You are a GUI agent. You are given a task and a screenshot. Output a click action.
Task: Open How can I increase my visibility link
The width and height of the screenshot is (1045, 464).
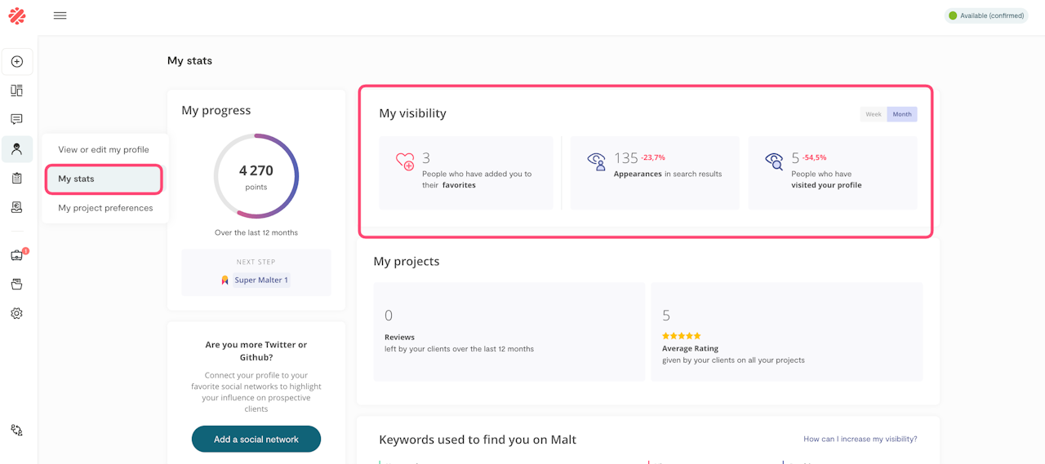point(860,439)
